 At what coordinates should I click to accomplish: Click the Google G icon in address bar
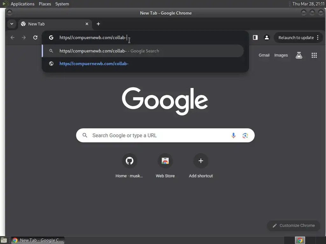point(51,37)
